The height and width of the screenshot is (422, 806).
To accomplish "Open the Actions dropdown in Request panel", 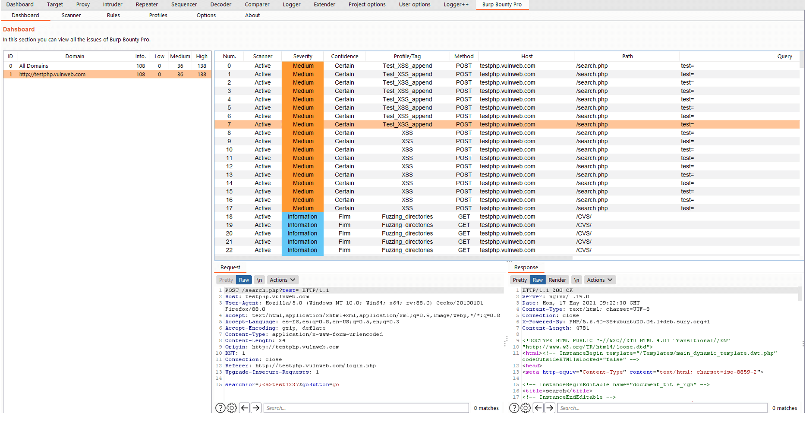I will (x=282, y=280).
